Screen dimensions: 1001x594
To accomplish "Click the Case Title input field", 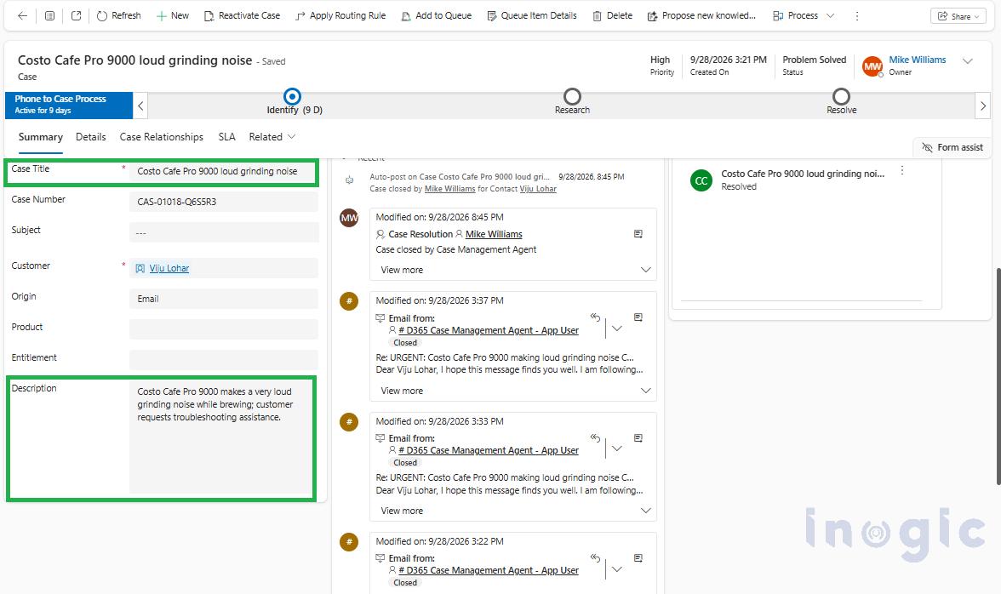I will pyautogui.click(x=223, y=171).
